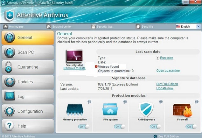The height and width of the screenshot is (138, 202).
Task: Click the Run scan arrow icon
Action: pyautogui.click(x=157, y=58)
